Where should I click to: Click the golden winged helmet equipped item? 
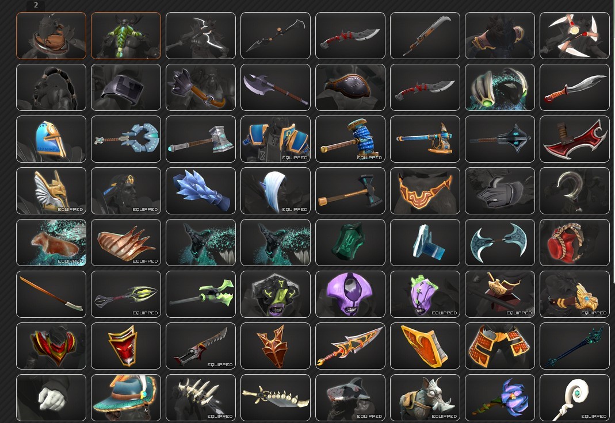click(51, 191)
